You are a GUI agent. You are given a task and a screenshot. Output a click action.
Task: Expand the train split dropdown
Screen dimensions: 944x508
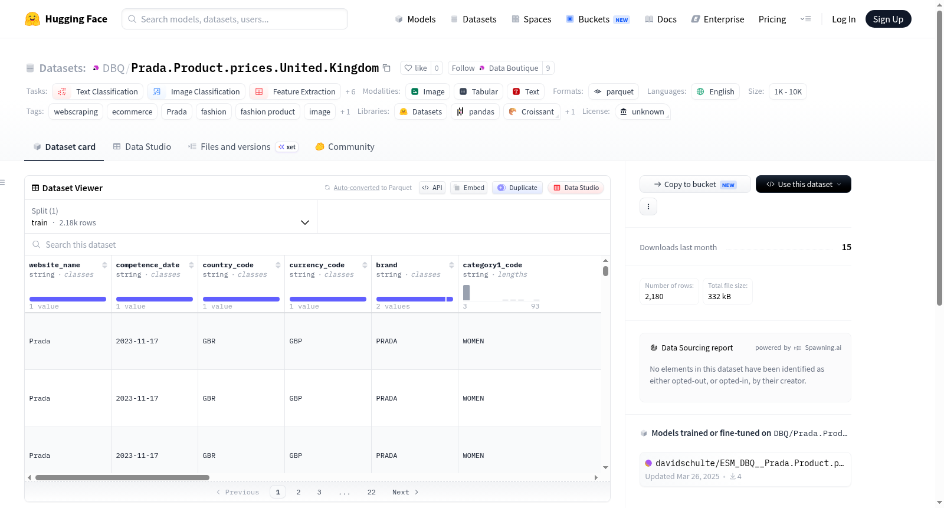[x=171, y=217]
